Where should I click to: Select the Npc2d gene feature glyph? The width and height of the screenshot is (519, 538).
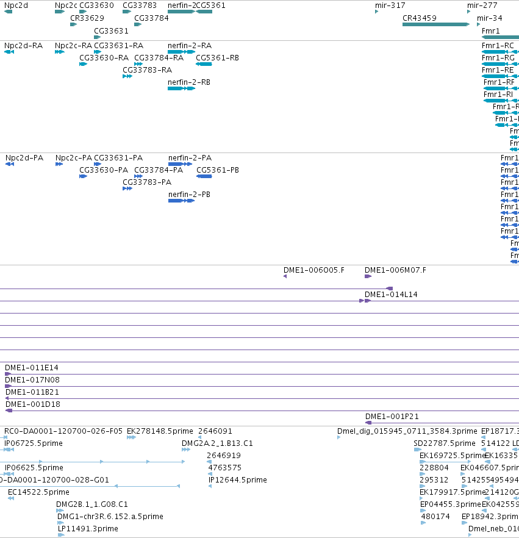point(8,12)
